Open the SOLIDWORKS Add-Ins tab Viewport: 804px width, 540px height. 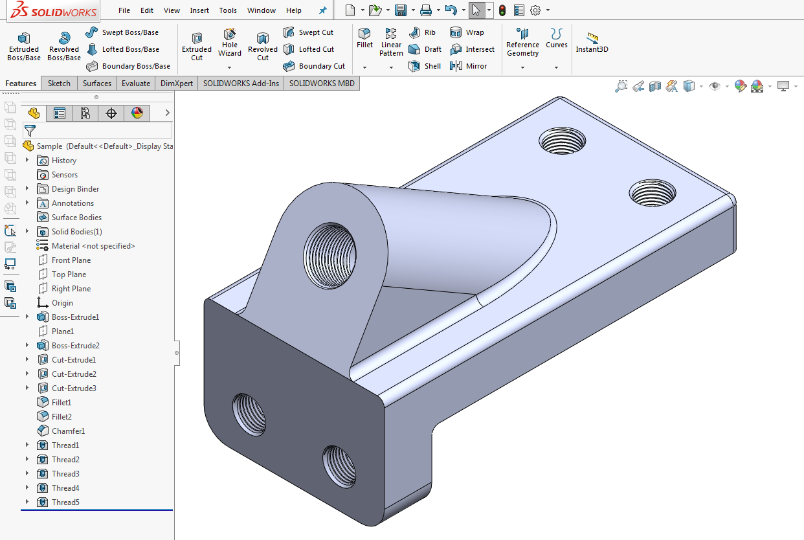point(241,83)
